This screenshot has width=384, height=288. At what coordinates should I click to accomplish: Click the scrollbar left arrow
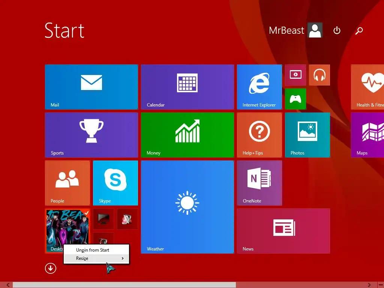coord(8,285)
